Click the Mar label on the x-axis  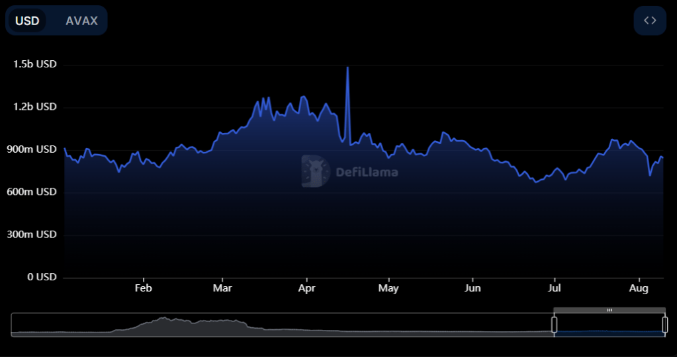(x=223, y=288)
